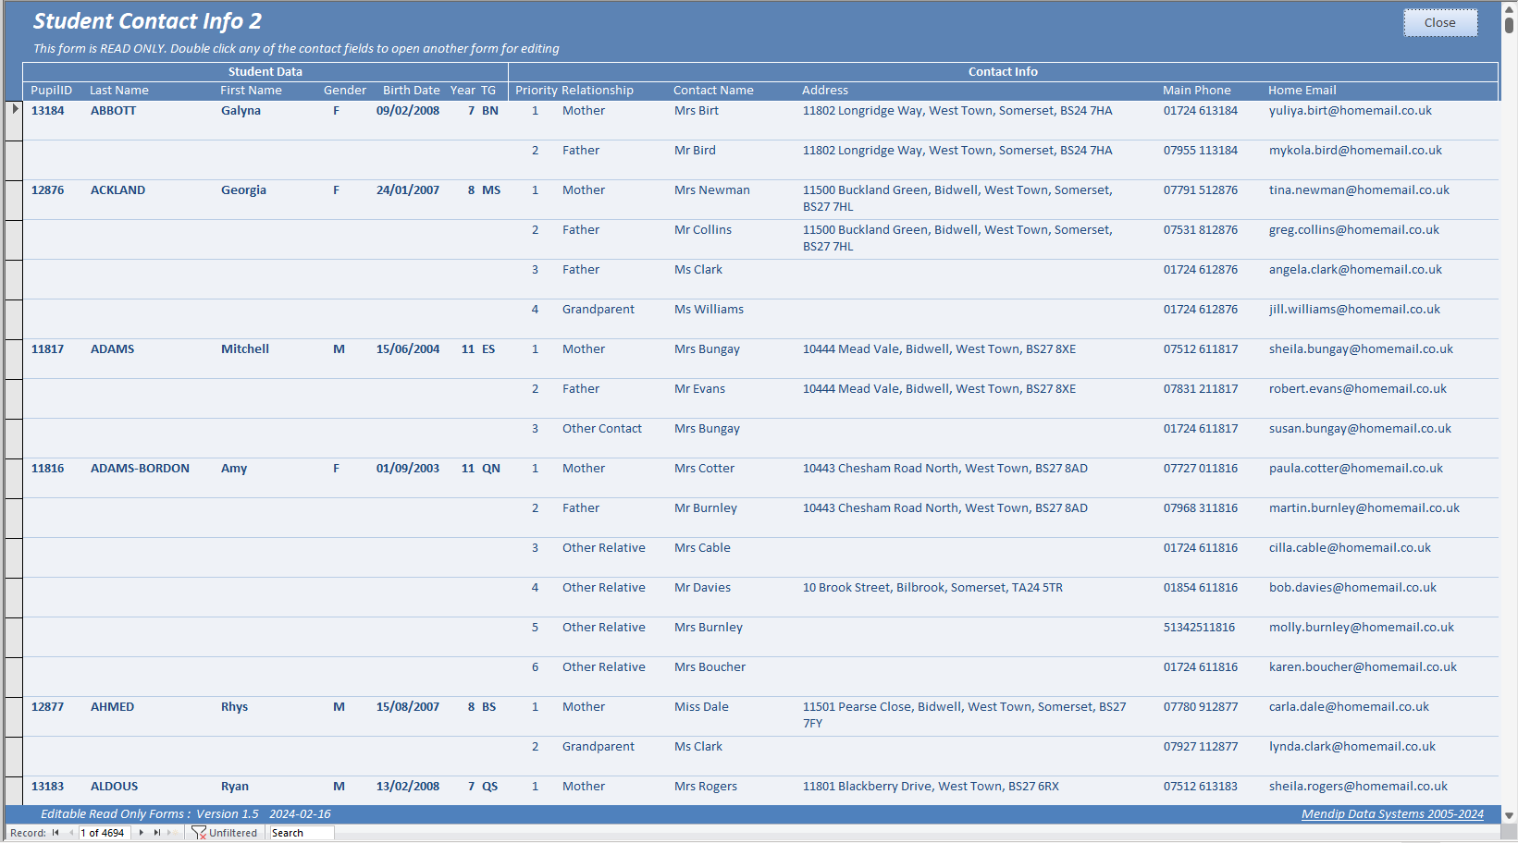
Task: Click email molly.burnley@homemail.co.uk
Action: pos(1362,628)
